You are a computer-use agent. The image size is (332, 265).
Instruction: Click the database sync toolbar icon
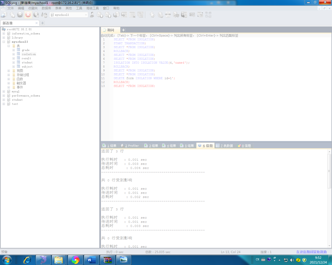[x=160, y=15]
